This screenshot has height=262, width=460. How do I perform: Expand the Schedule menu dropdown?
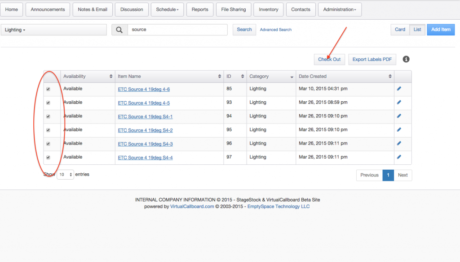[x=167, y=10]
